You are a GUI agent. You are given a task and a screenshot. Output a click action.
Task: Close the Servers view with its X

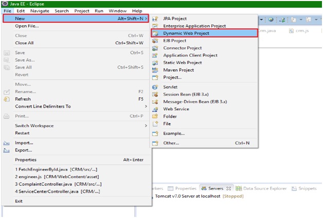228,189
